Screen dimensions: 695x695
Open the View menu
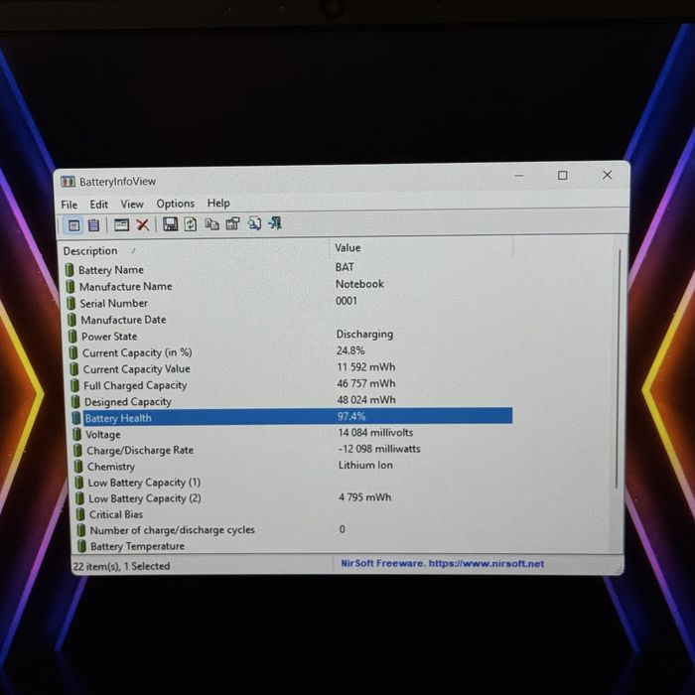point(132,204)
